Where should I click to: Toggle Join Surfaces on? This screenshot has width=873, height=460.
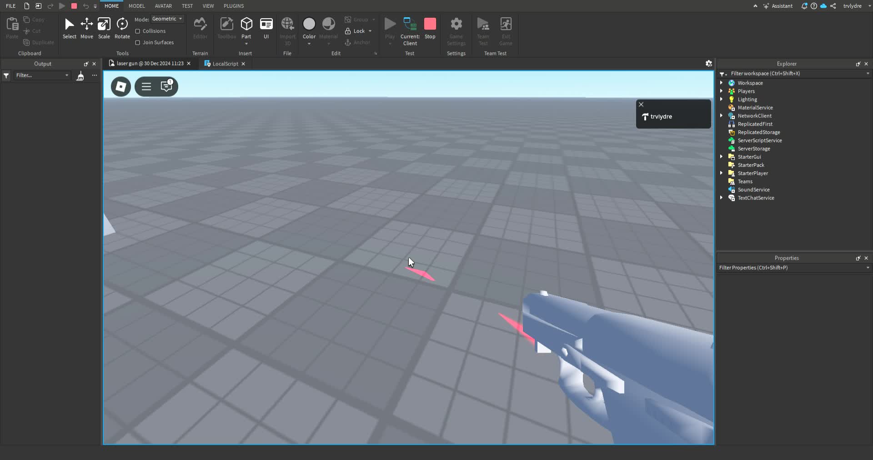pos(138,42)
